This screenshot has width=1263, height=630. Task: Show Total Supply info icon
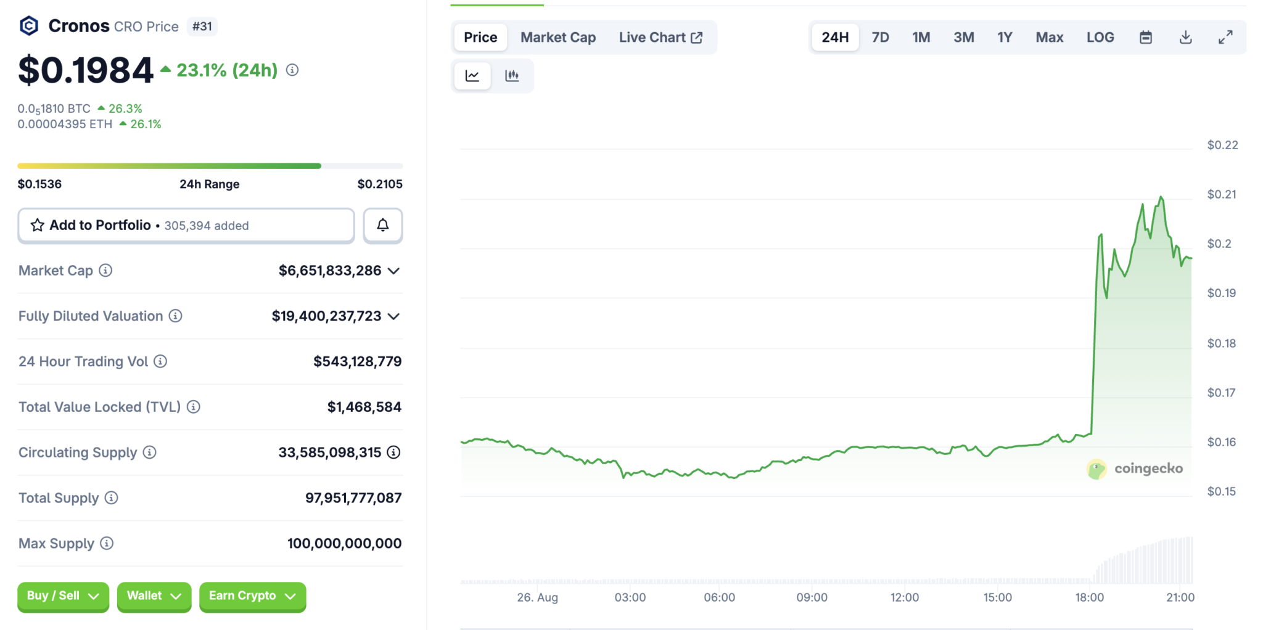(x=111, y=498)
